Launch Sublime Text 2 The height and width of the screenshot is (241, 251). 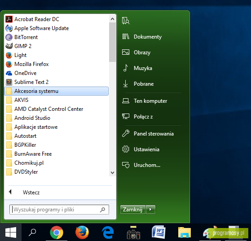57,82
